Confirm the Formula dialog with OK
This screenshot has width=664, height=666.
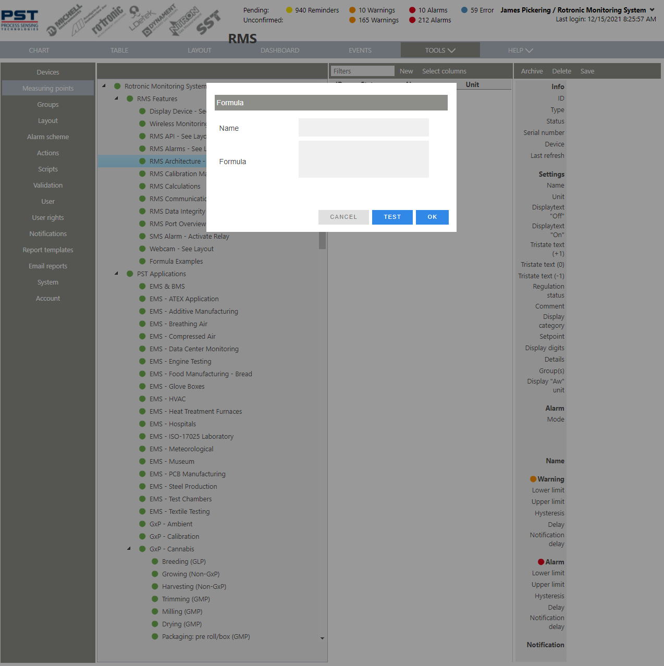(432, 217)
